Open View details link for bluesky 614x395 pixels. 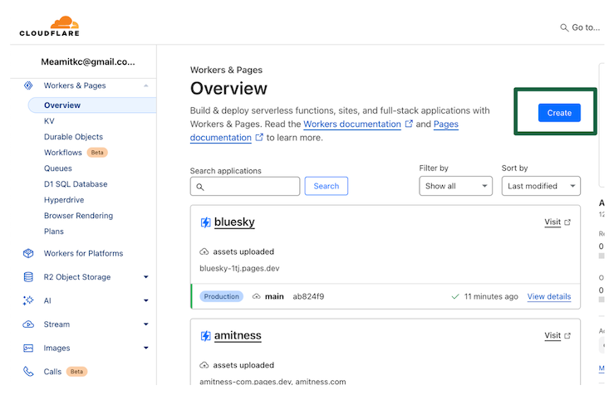[x=548, y=296]
